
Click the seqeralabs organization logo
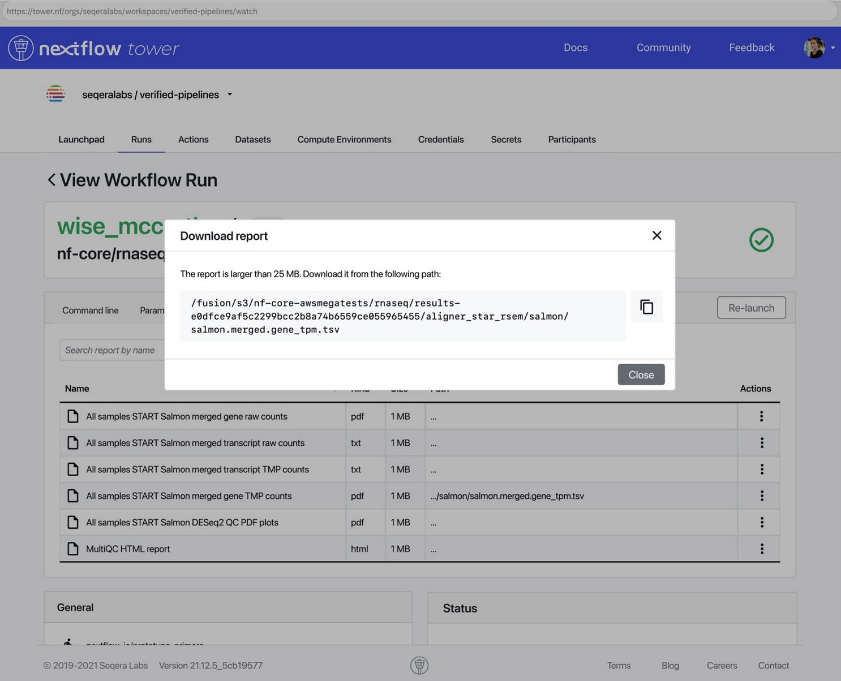tap(55, 94)
